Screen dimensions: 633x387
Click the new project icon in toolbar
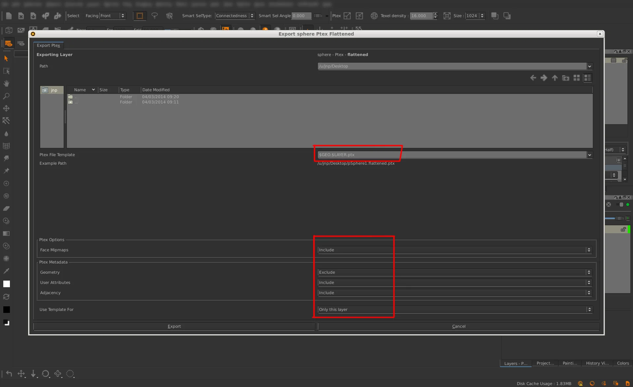[9, 16]
